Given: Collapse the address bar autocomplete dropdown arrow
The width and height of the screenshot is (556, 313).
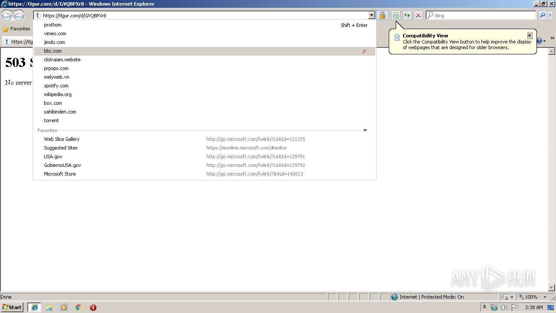Looking at the screenshot, I should click(371, 15).
